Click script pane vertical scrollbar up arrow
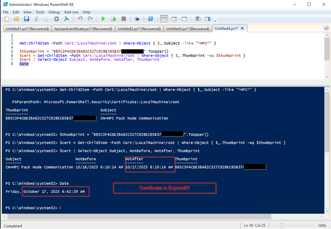331x229 pixels. 327,35
